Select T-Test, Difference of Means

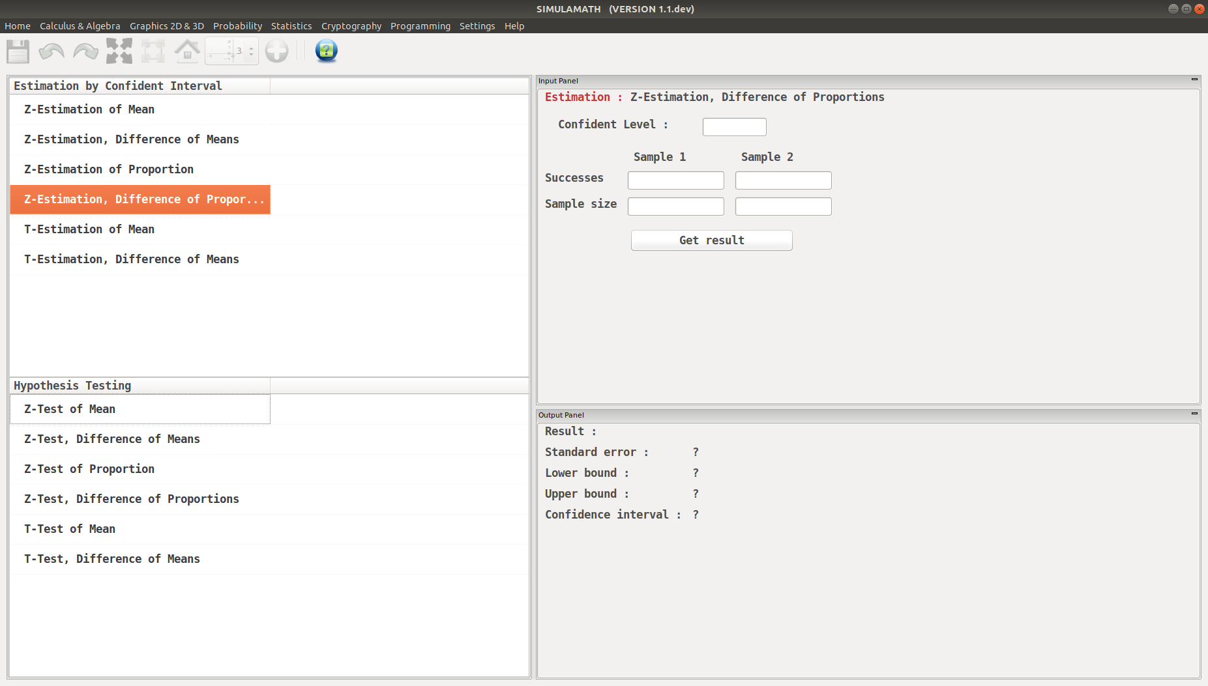140,559
